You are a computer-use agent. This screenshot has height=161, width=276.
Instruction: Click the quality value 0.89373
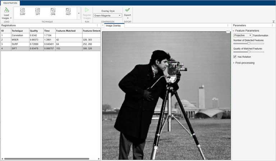(x=34, y=40)
